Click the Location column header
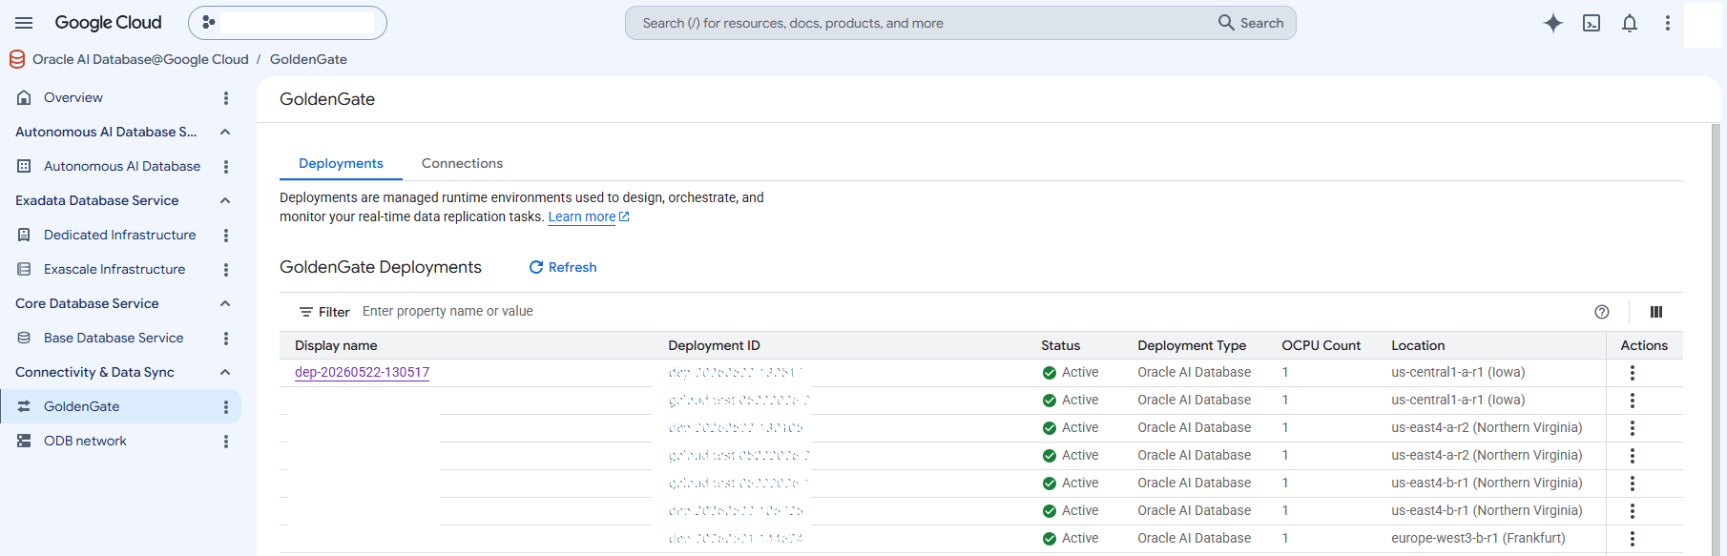This screenshot has width=1727, height=556. [x=1418, y=345]
